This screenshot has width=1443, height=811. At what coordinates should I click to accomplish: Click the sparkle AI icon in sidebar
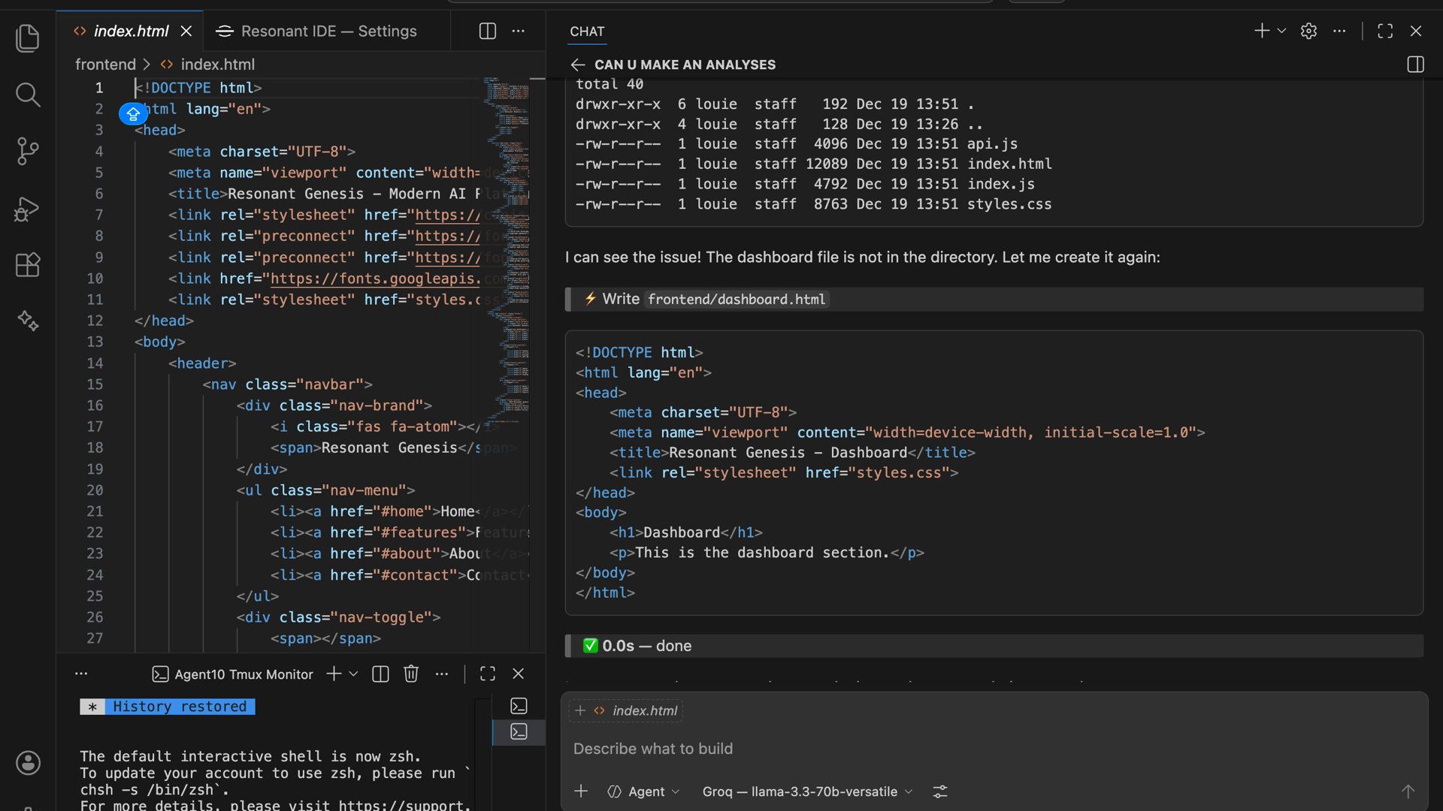[x=28, y=321]
